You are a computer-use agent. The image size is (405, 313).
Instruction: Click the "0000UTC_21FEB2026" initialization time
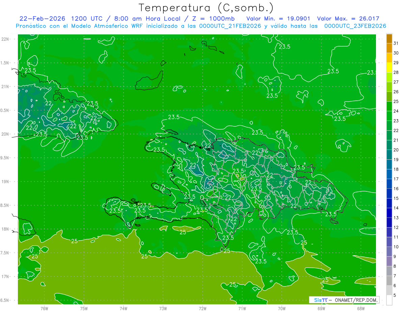[230, 26]
